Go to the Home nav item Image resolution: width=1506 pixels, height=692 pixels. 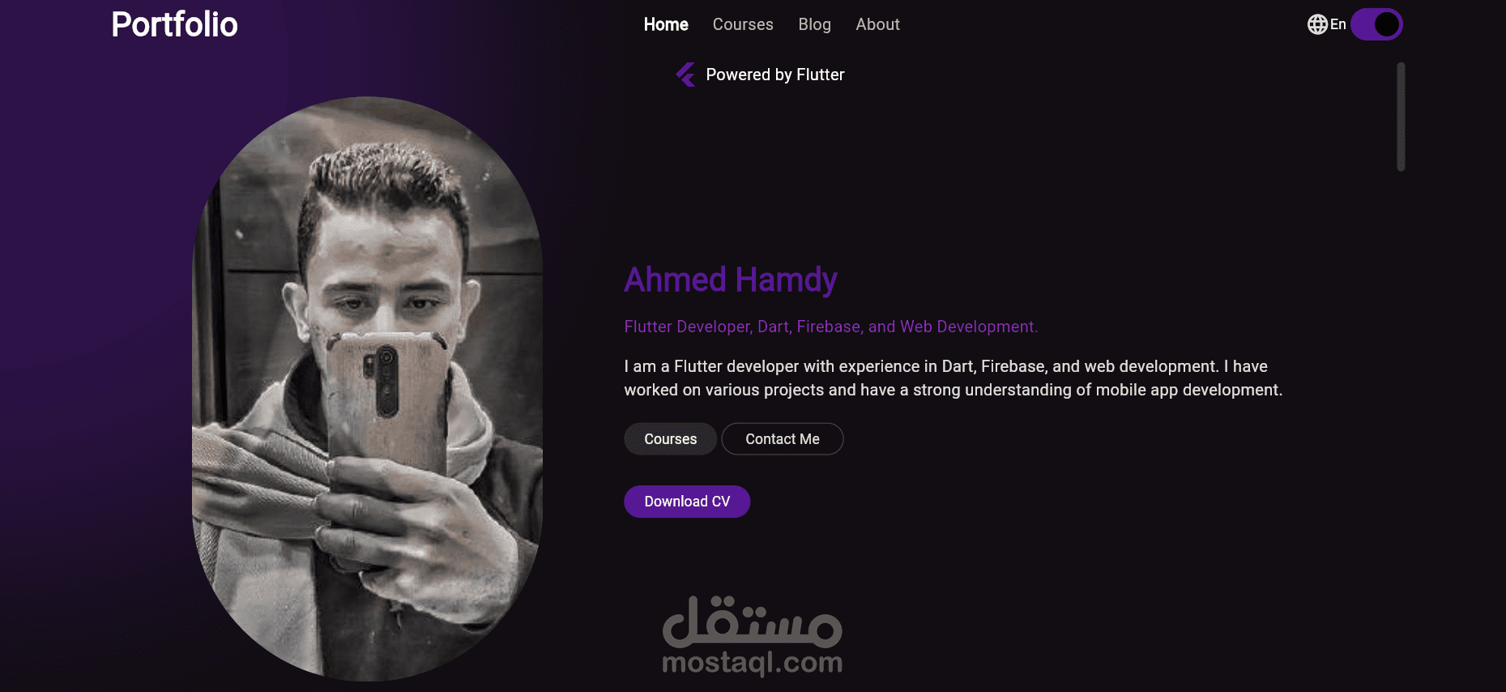point(666,24)
